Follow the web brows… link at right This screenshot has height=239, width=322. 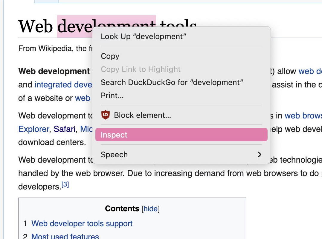(x=303, y=116)
